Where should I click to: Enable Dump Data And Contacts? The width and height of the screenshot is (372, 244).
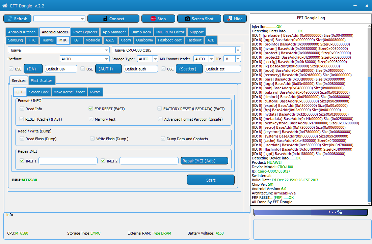click(x=163, y=139)
